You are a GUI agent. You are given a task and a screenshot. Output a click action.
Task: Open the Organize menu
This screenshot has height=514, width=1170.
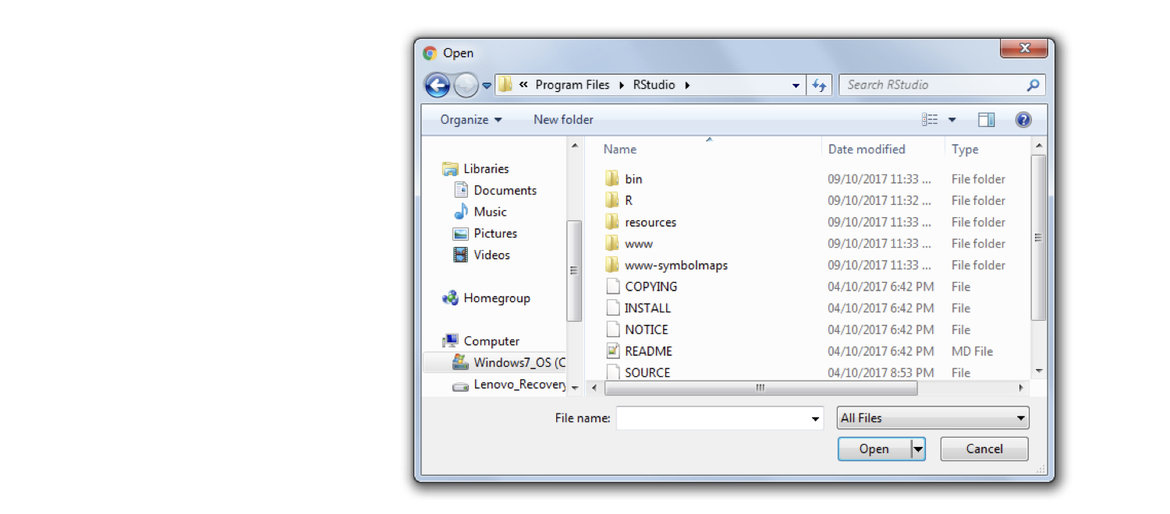coord(471,119)
